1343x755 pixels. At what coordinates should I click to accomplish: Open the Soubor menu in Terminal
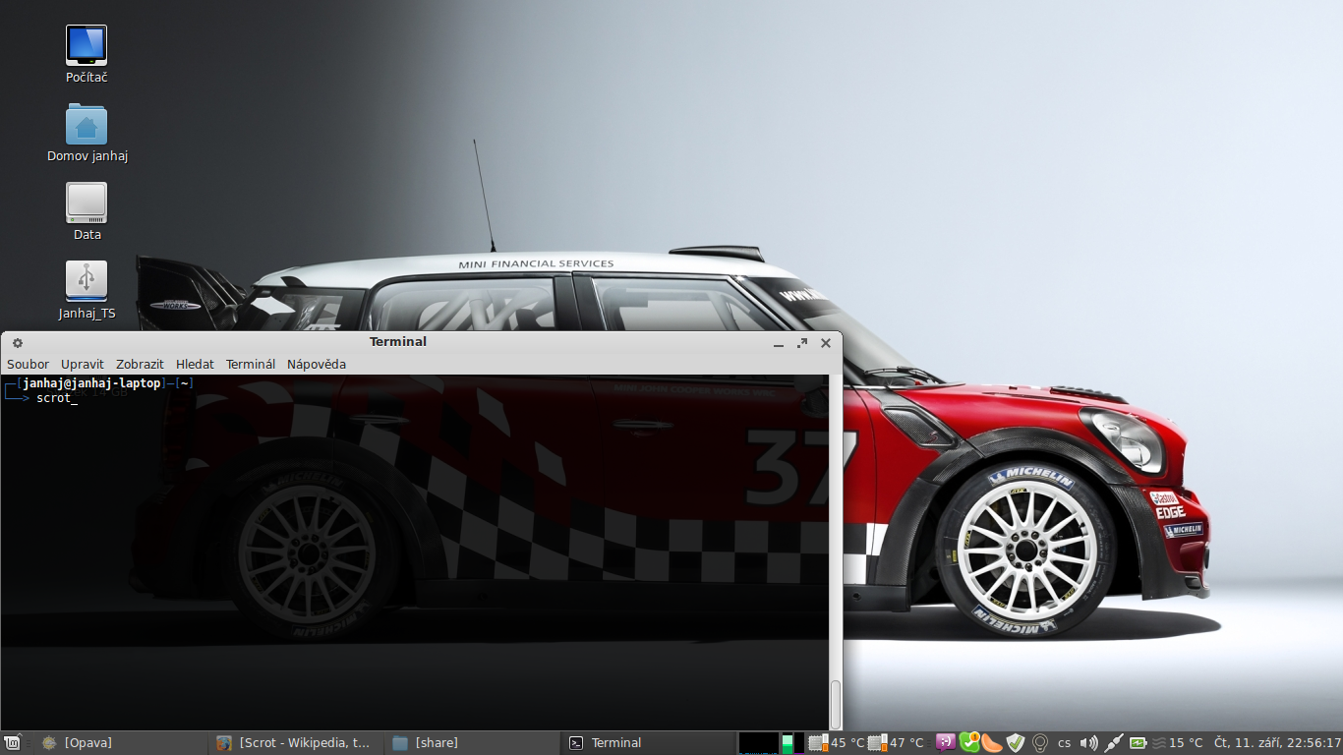28,364
